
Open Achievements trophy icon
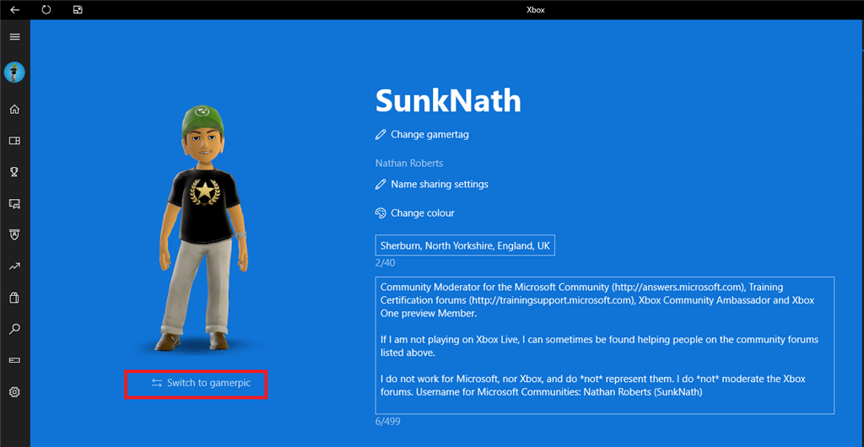(15, 172)
